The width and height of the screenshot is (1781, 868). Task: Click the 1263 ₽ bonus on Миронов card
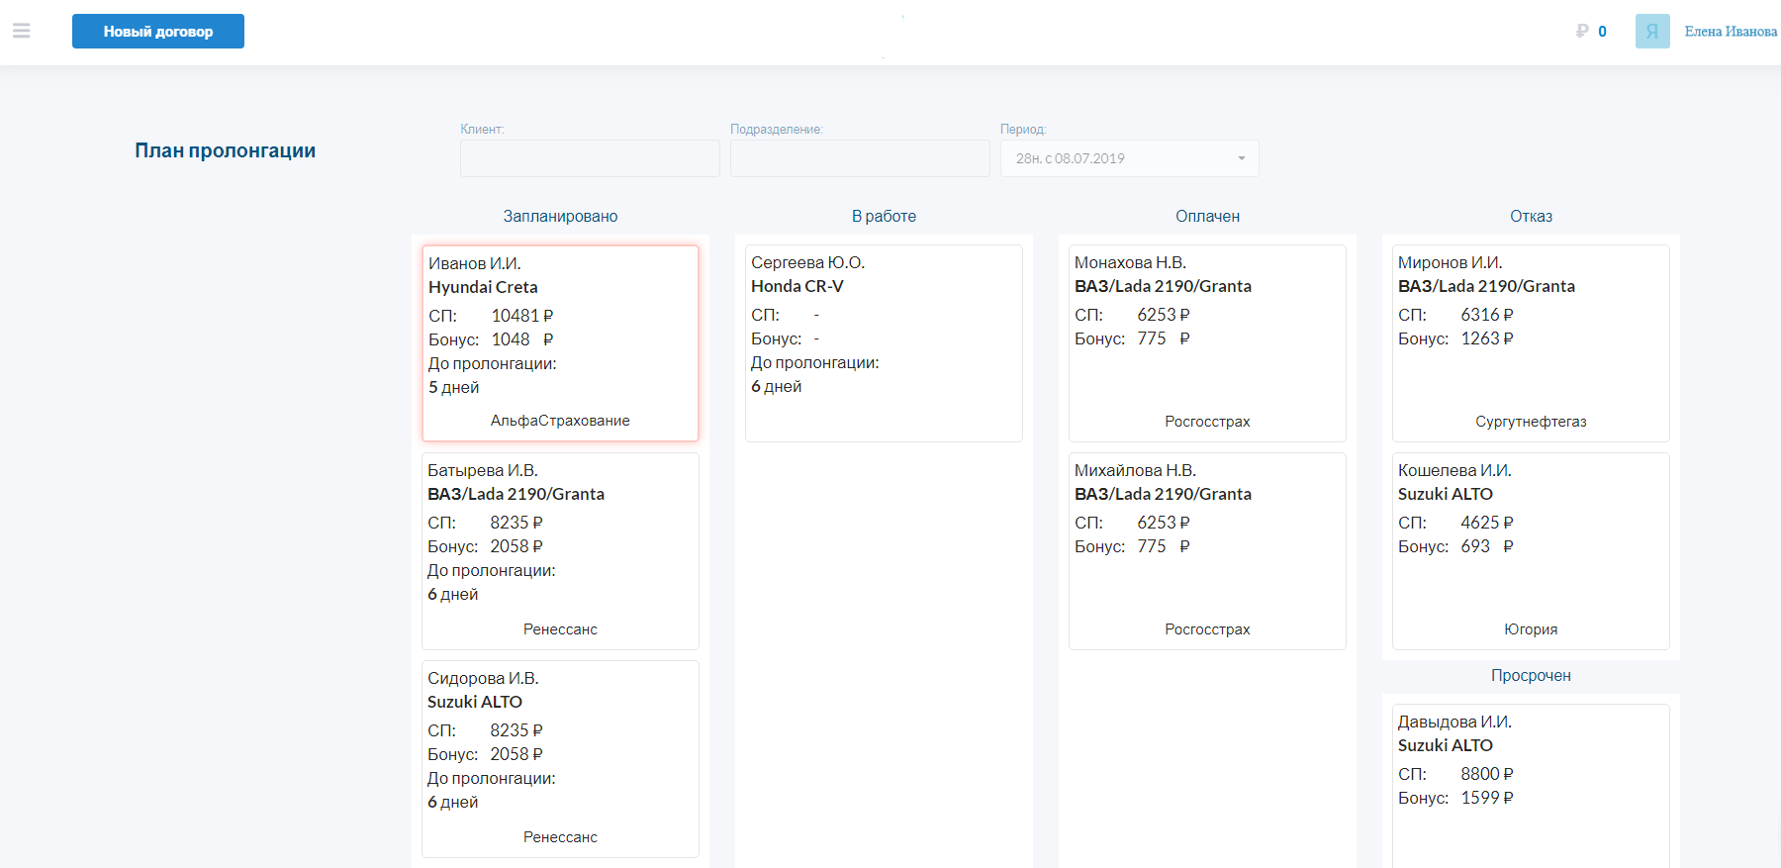tap(1487, 338)
